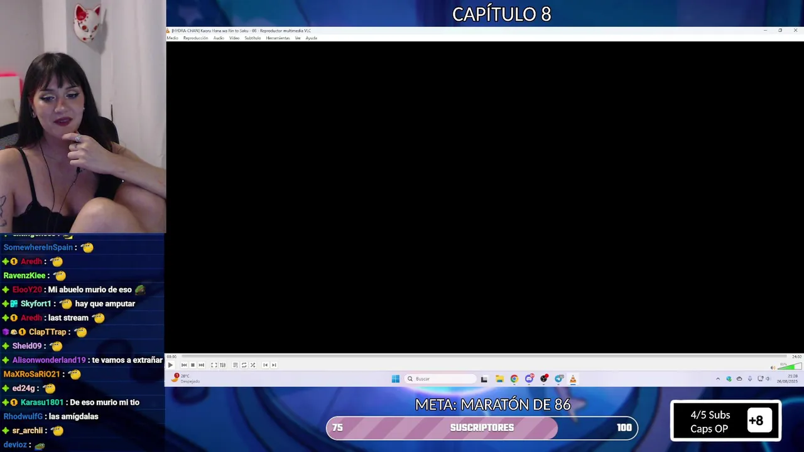Open the Vídeo menu
The image size is (804, 452).
234,38
